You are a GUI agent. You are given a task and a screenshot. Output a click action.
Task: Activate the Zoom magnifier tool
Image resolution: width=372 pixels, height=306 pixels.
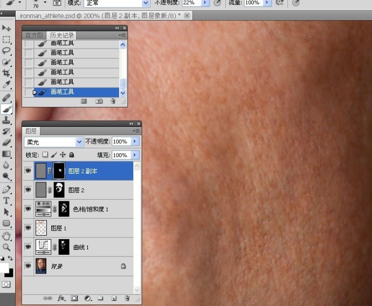tap(6, 247)
